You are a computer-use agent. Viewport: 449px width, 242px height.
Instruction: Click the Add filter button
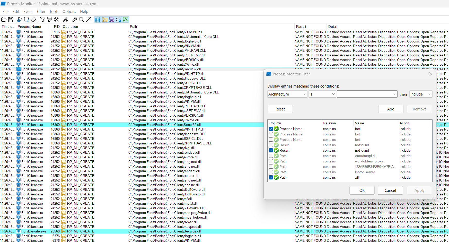[x=391, y=109]
